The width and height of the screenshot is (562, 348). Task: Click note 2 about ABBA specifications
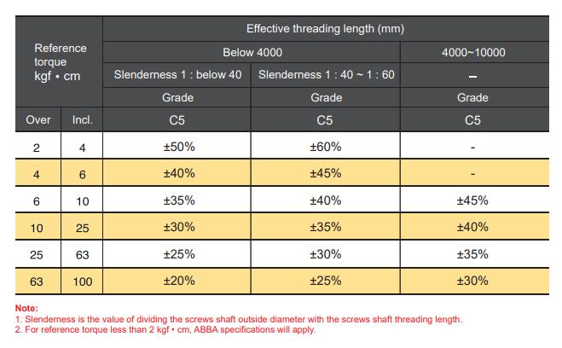165,329
